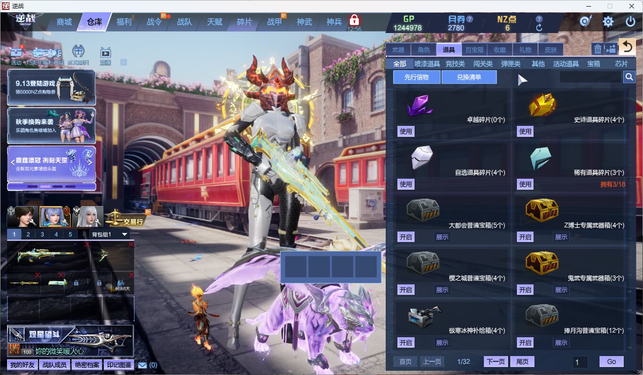
Task: Open the 直播 live stream icon
Action: (x=105, y=55)
